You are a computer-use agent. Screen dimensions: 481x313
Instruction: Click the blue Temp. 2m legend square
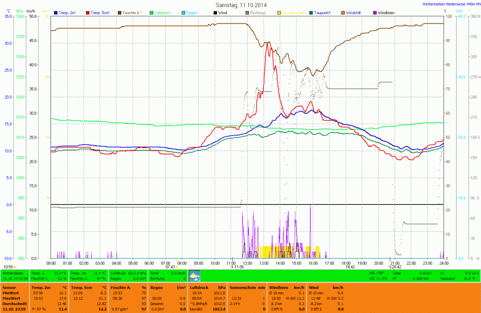point(56,13)
